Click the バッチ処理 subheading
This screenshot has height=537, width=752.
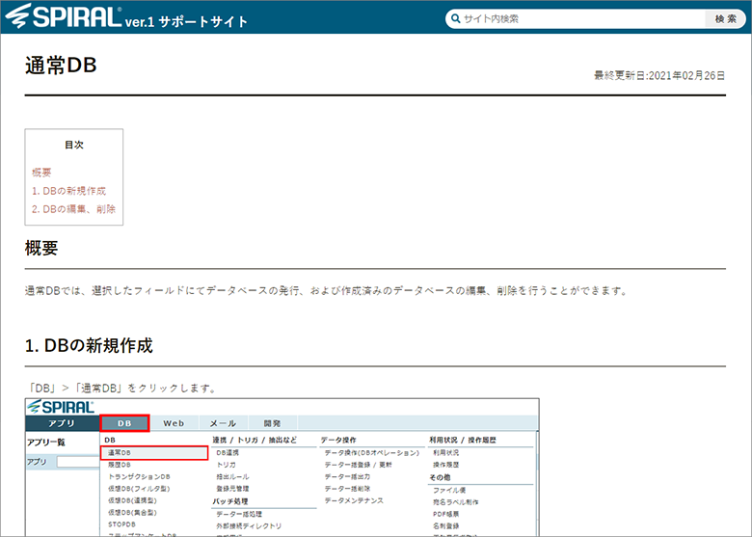pos(230,501)
